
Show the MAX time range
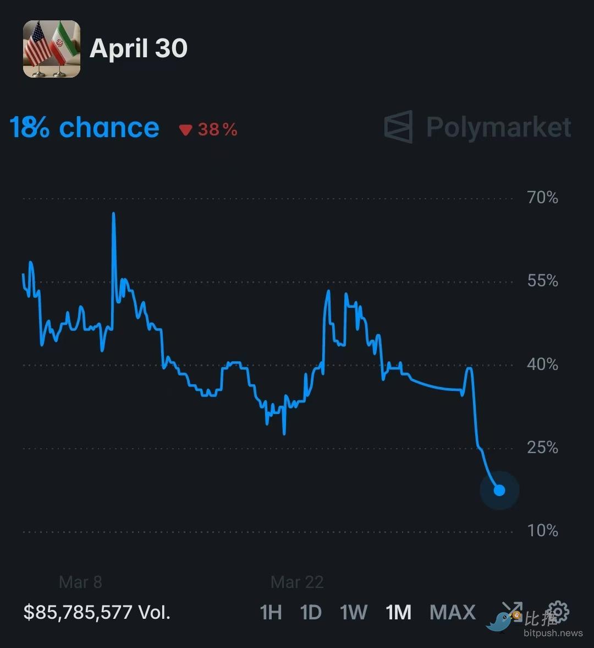[x=452, y=612]
